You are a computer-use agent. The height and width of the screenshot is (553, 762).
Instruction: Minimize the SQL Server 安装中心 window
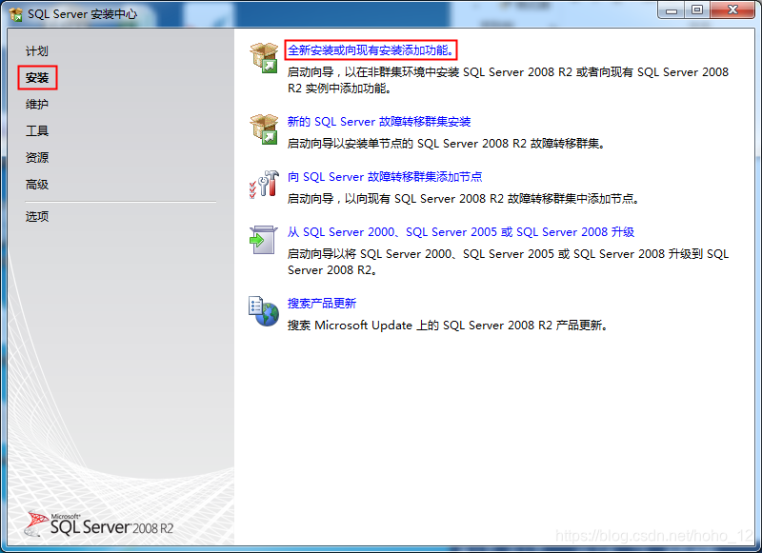[x=672, y=10]
